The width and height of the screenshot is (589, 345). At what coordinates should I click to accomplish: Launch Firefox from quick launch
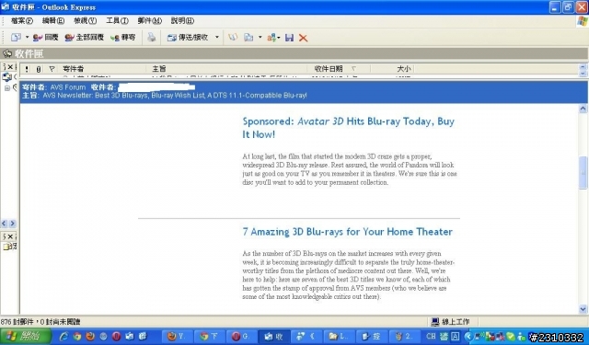point(90,337)
